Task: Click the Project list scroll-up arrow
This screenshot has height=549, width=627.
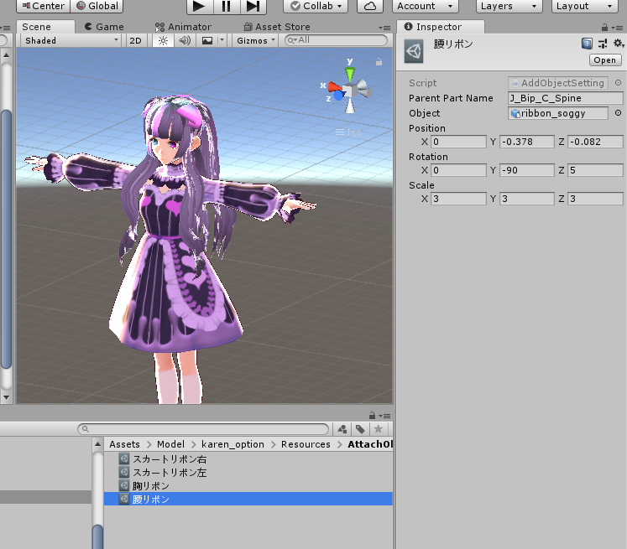Action: pyautogui.click(x=97, y=444)
